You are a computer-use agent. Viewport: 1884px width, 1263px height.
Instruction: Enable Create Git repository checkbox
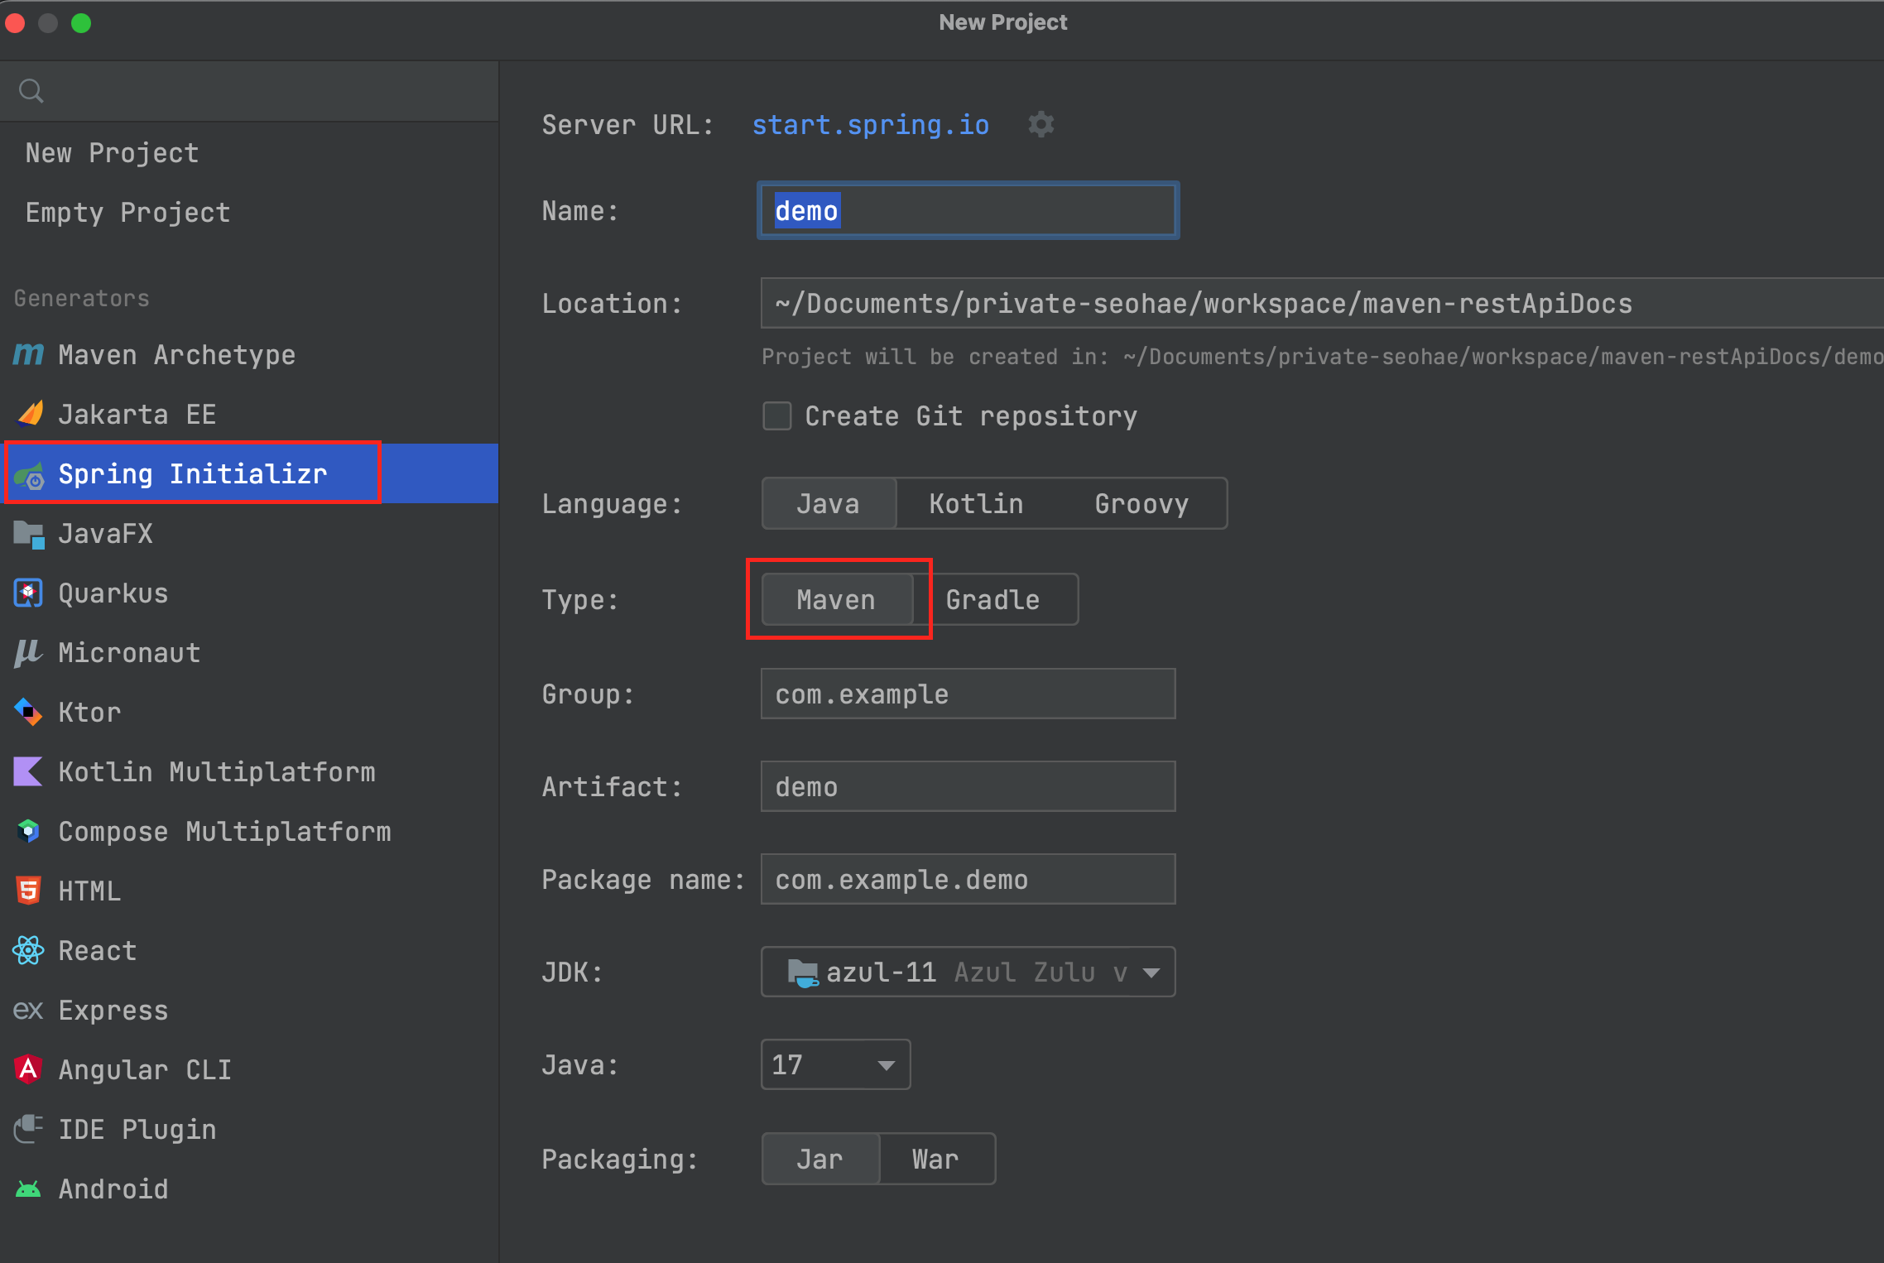(776, 415)
